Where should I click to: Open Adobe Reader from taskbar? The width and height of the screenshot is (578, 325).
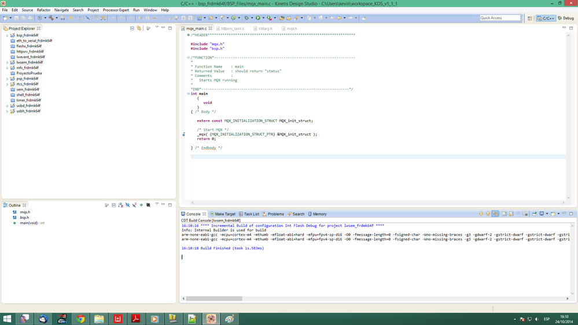click(135, 319)
